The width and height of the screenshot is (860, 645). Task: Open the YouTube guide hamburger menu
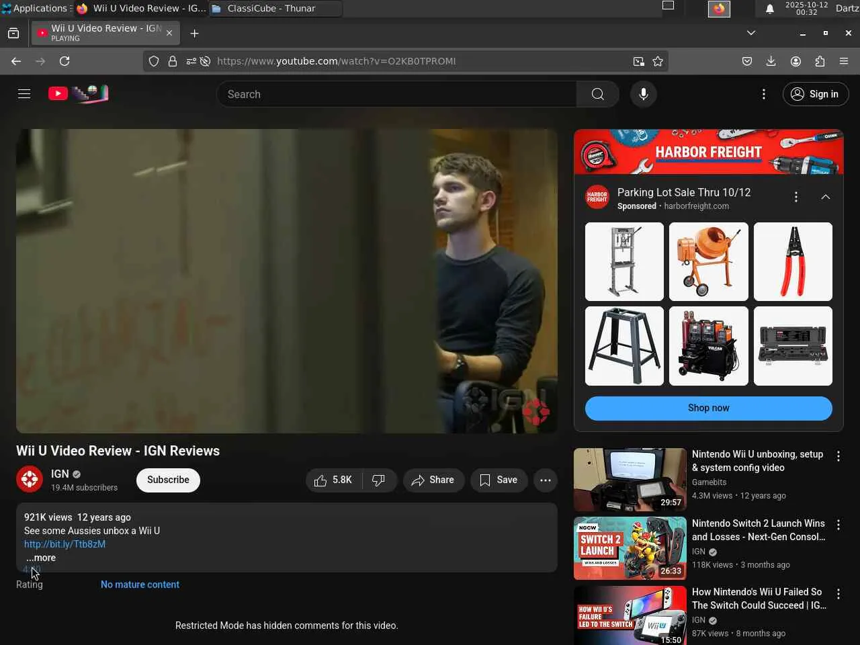click(24, 94)
